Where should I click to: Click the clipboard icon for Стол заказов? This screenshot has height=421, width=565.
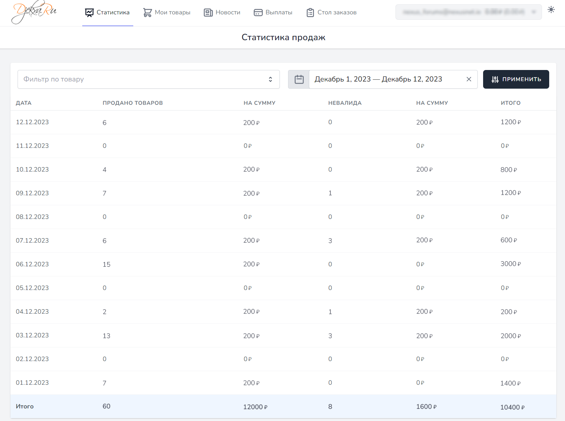click(310, 13)
